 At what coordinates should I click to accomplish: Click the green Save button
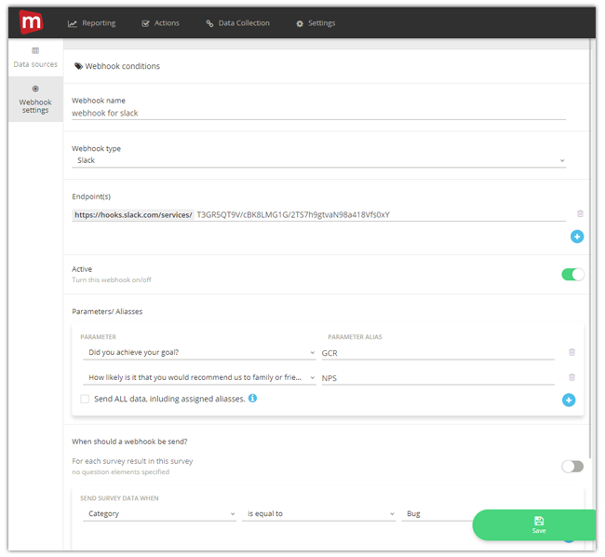(x=534, y=525)
